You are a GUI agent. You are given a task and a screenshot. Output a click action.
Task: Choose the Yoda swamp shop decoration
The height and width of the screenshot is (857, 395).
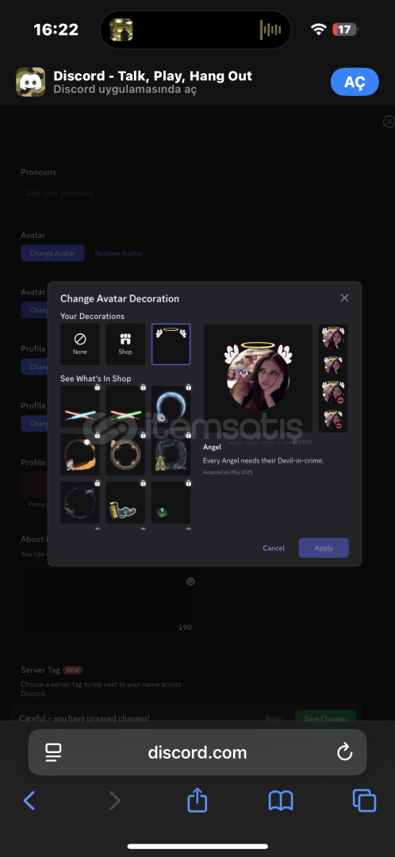pyautogui.click(x=171, y=454)
